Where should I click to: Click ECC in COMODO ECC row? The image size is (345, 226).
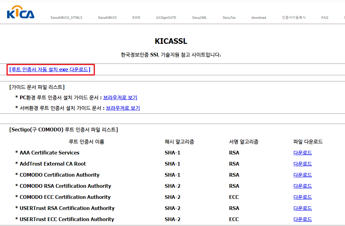click(x=234, y=197)
